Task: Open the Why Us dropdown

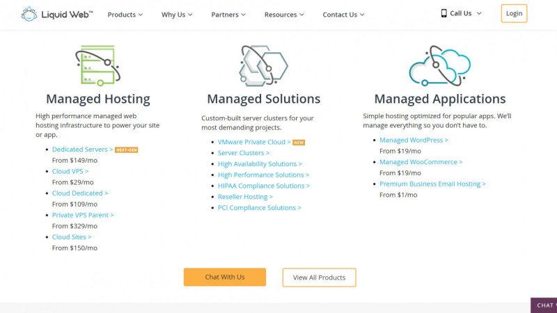Action: 177,15
